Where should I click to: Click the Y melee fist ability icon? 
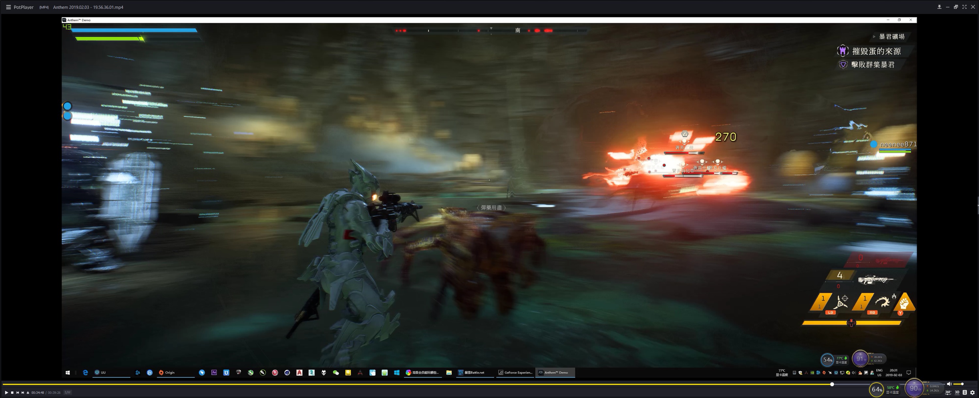coord(904,303)
